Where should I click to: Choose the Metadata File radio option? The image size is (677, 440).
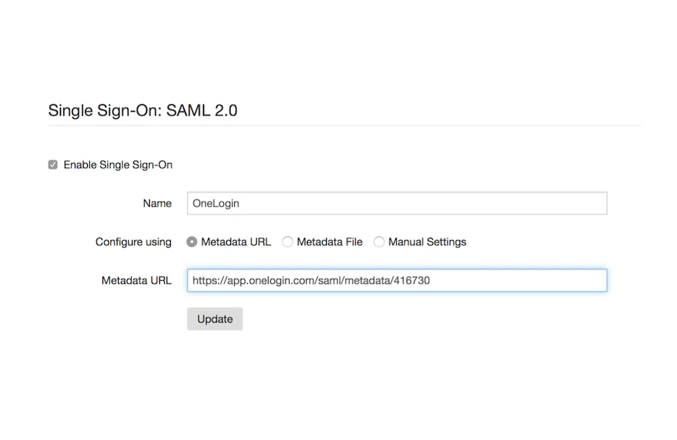287,242
